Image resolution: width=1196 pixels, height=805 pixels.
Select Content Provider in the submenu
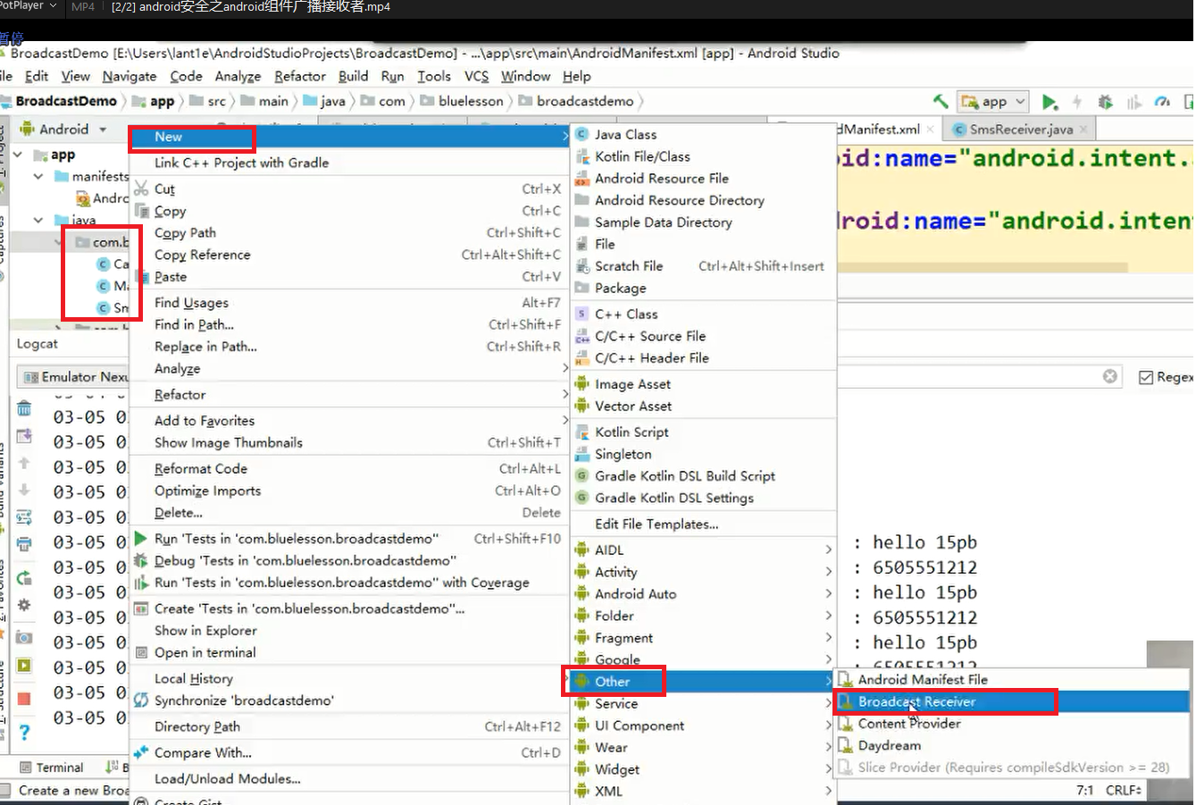pos(1011,724)
